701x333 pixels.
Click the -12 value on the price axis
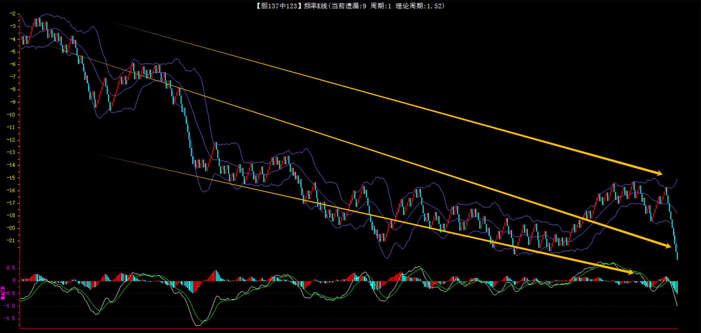11,140
